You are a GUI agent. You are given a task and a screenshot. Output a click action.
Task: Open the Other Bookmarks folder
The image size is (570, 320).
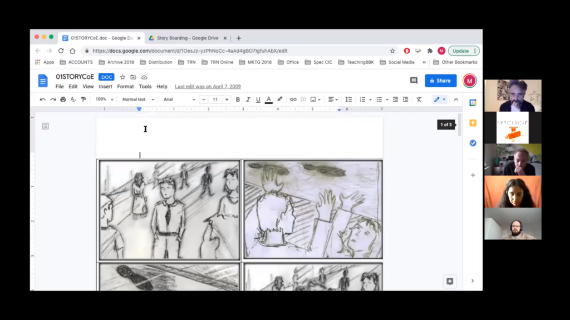point(455,62)
